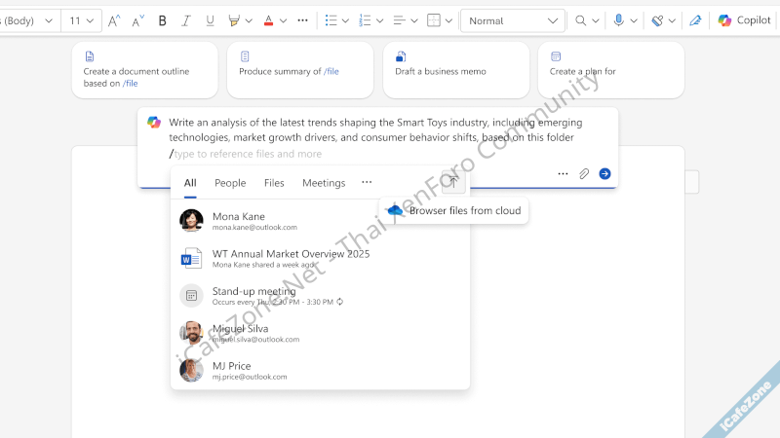Click the Word document icon
Screen dimensions: 780x438
(x=191, y=258)
